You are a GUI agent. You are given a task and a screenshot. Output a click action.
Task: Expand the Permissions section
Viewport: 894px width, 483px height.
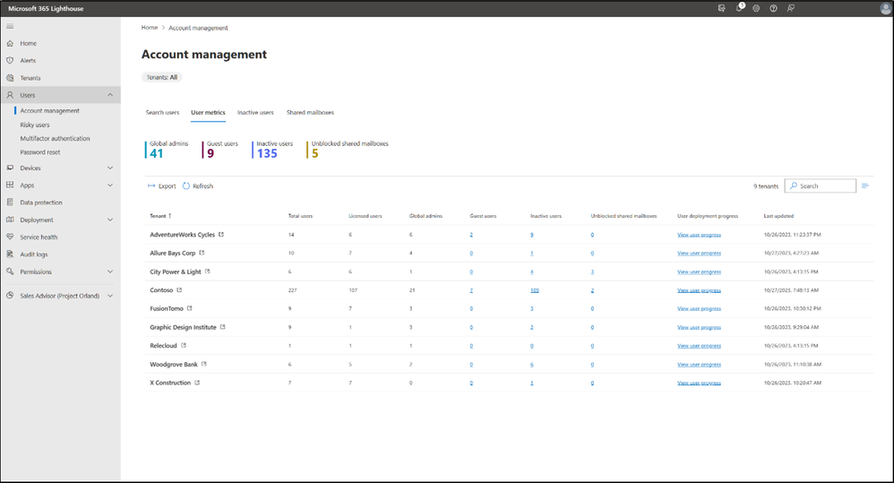click(x=110, y=272)
